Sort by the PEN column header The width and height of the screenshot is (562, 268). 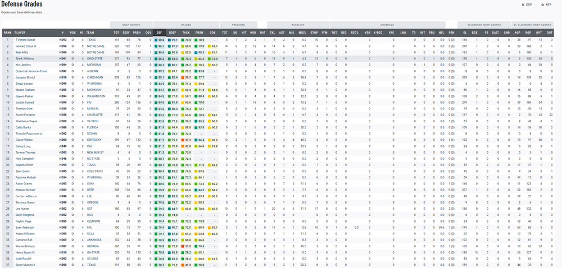pyautogui.click(x=451, y=33)
